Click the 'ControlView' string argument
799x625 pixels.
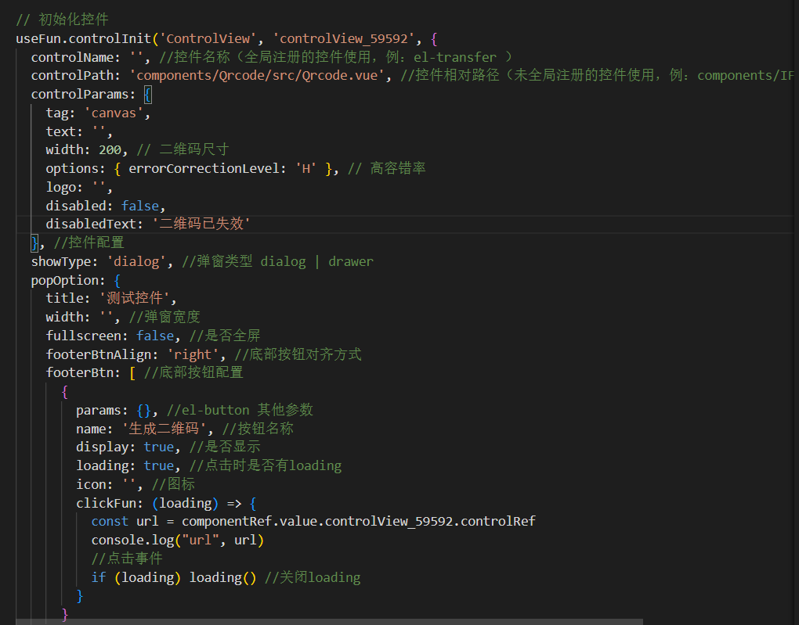tap(209, 38)
